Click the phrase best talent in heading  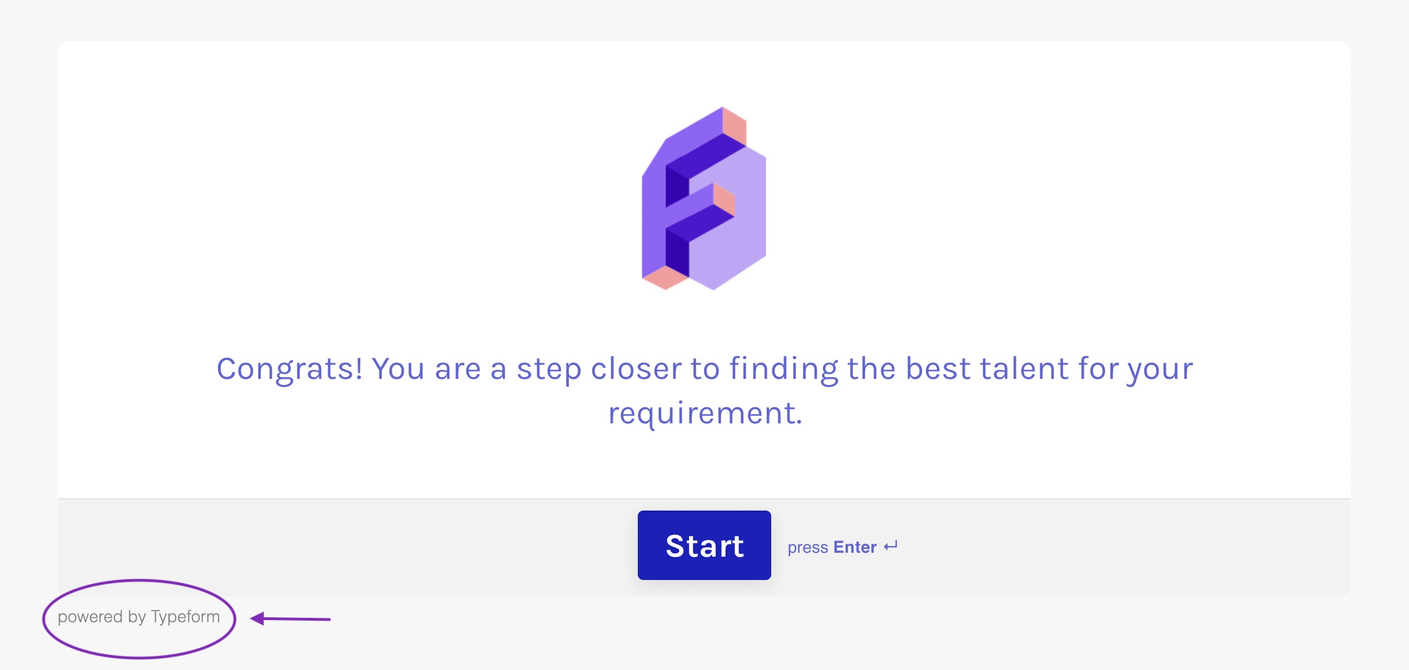point(987,368)
